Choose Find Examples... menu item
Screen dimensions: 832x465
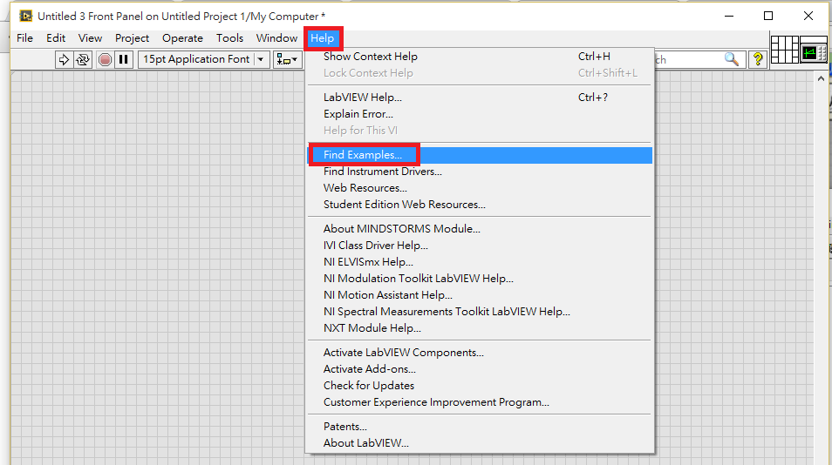tap(480, 155)
